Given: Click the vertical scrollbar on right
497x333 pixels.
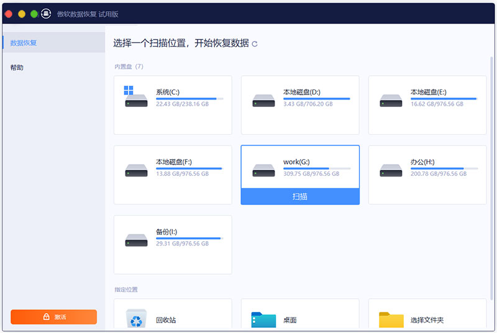Looking at the screenshot, I should (491, 178).
